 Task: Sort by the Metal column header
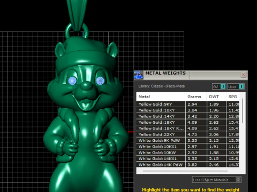[x=161, y=97]
